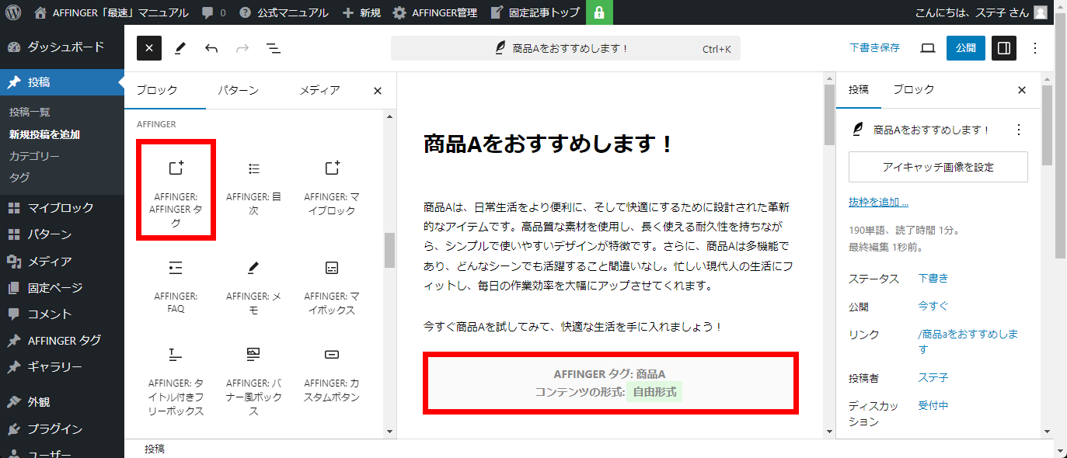Change publish date 今すぐ
This screenshot has width=1067, height=458.
click(x=933, y=306)
